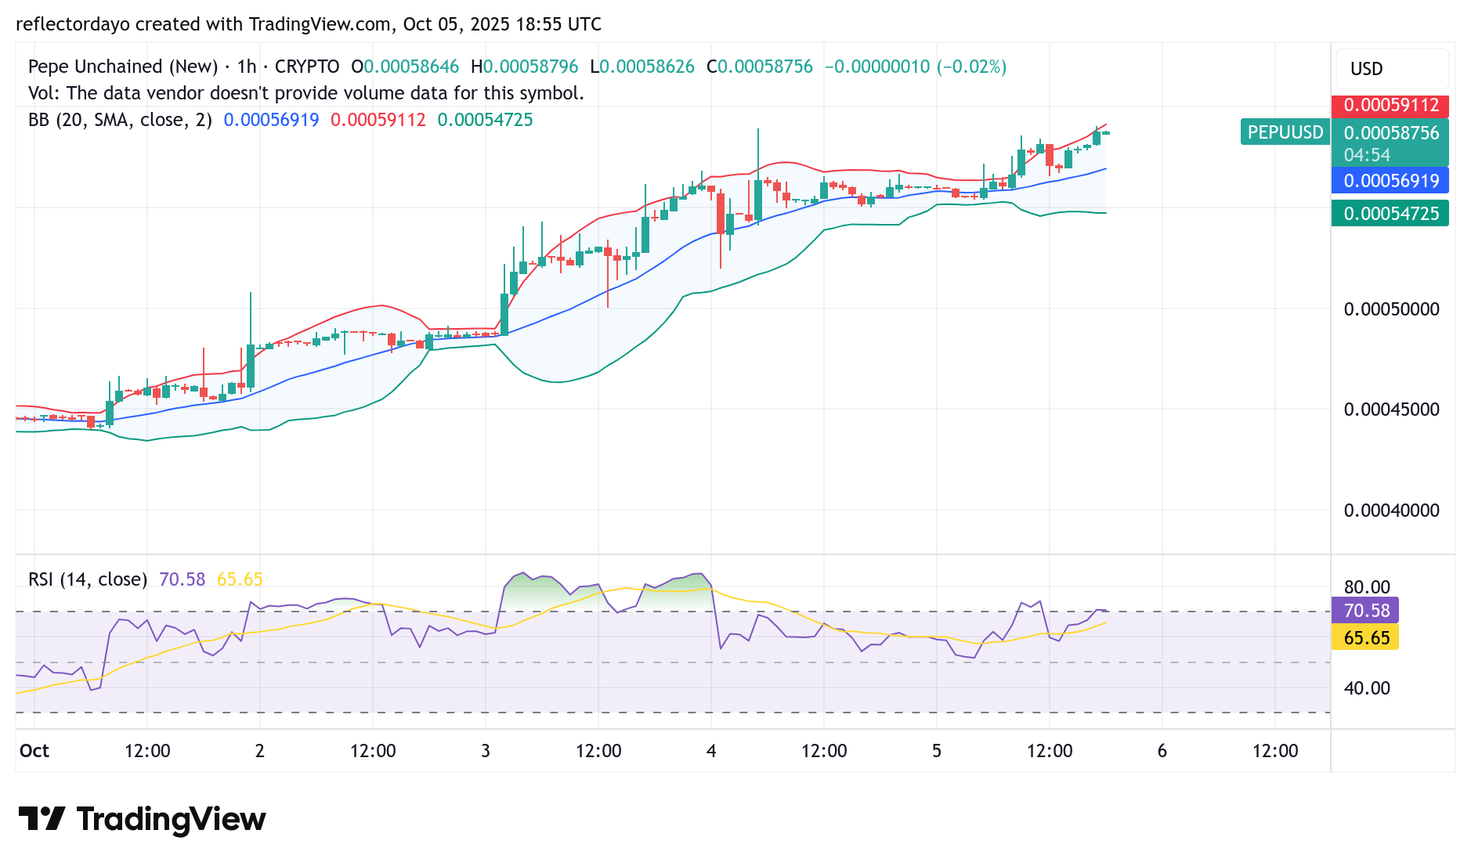1471x866 pixels.
Task: Click the low price value L0.00058626
Action: pyautogui.click(x=642, y=67)
